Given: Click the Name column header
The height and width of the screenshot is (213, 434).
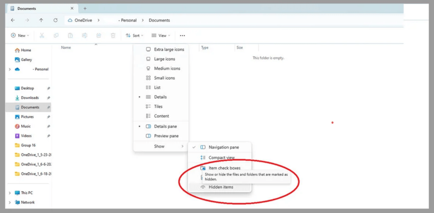Looking at the screenshot, I should coord(65,48).
